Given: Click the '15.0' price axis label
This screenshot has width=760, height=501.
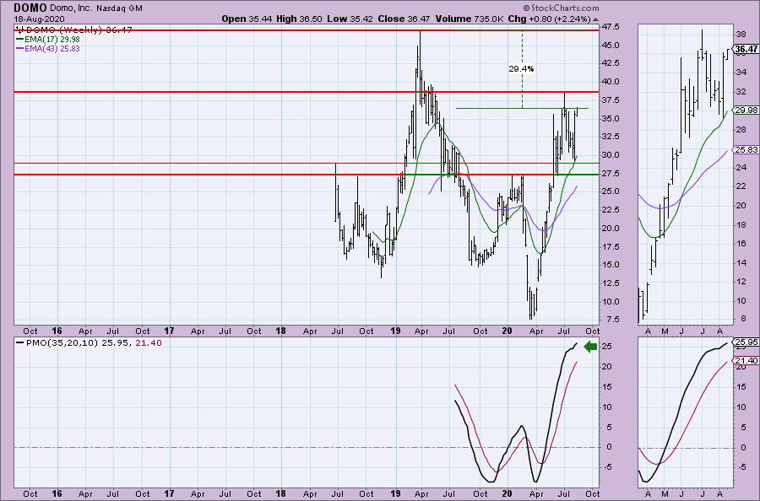Looking at the screenshot, I should pos(611,264).
